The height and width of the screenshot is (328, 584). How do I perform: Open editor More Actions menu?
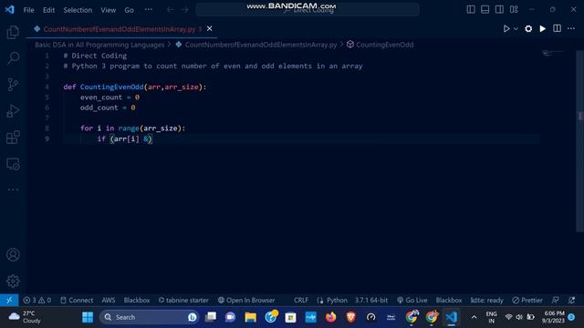click(571, 28)
